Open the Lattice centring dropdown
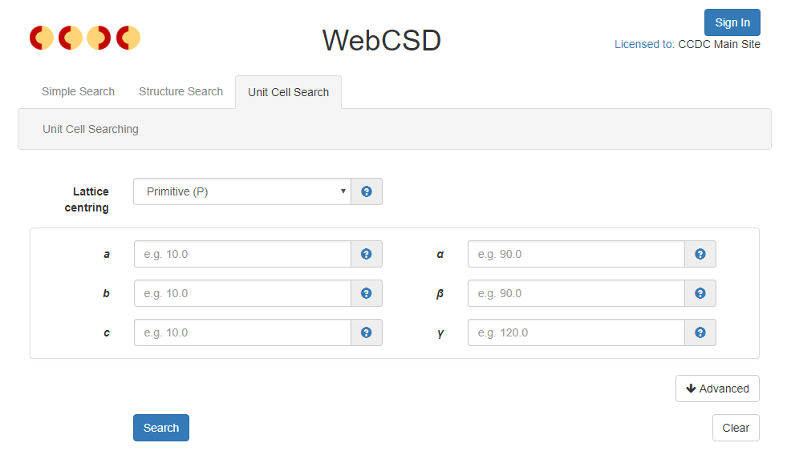The image size is (787, 455). coord(242,191)
